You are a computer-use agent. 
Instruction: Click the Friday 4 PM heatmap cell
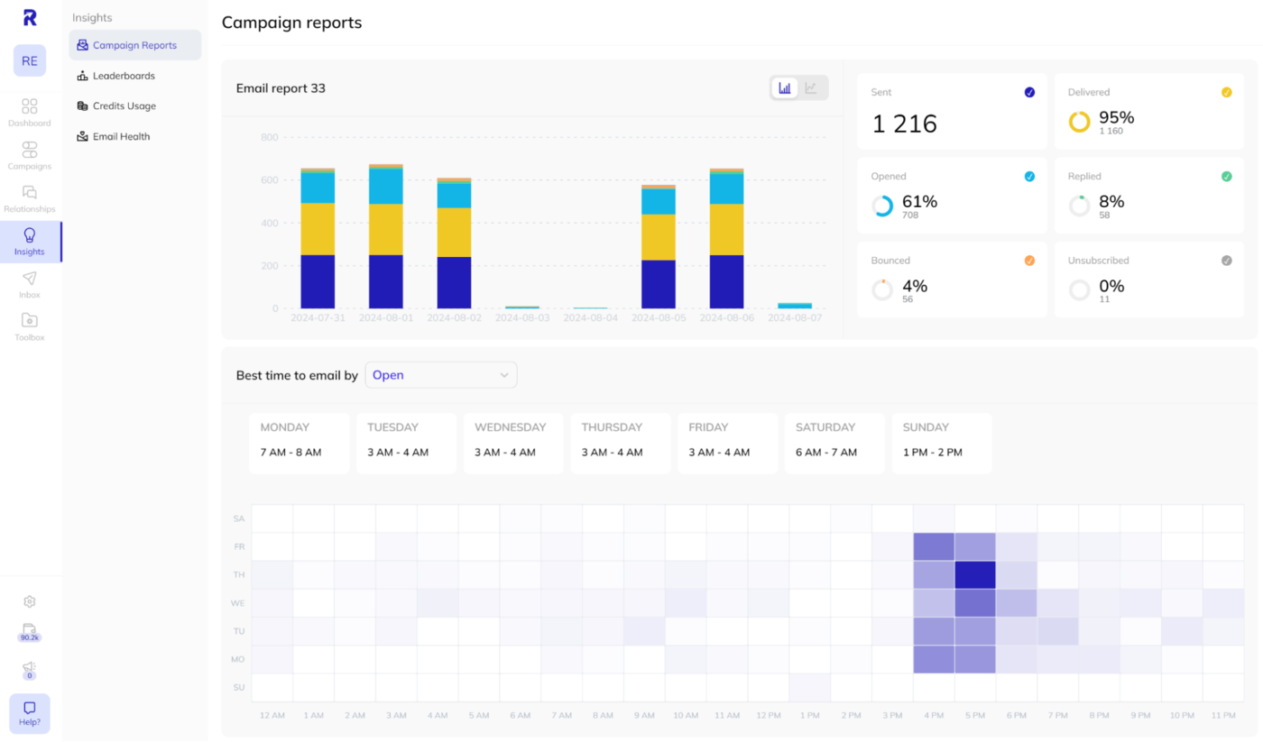pos(934,547)
